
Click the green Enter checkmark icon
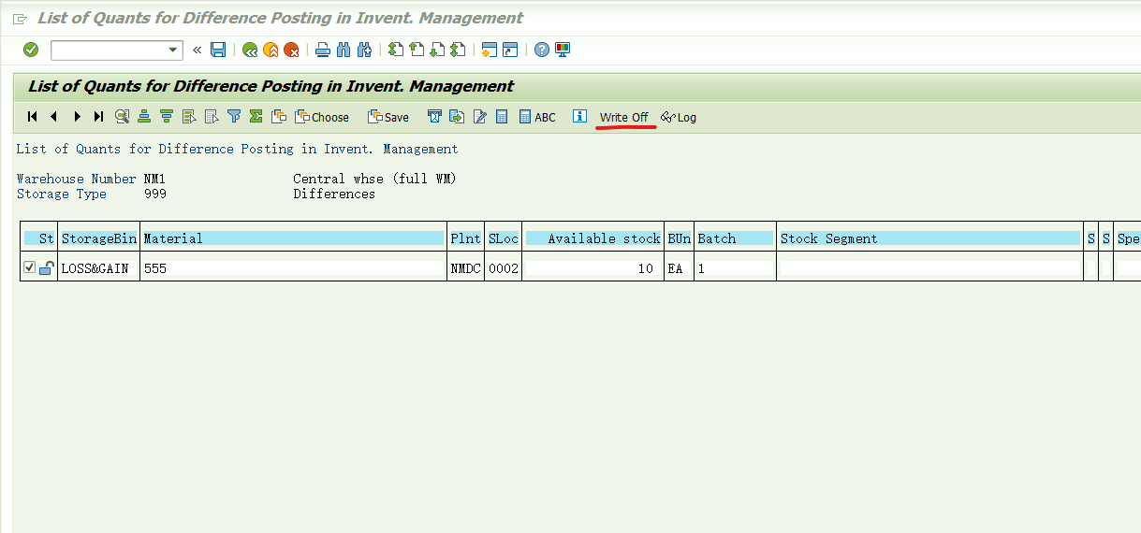(x=31, y=50)
